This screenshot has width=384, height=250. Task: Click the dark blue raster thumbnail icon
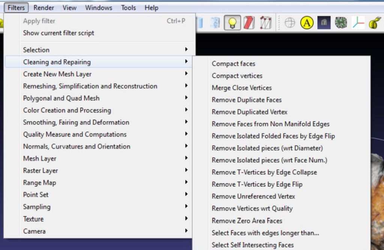point(324,23)
